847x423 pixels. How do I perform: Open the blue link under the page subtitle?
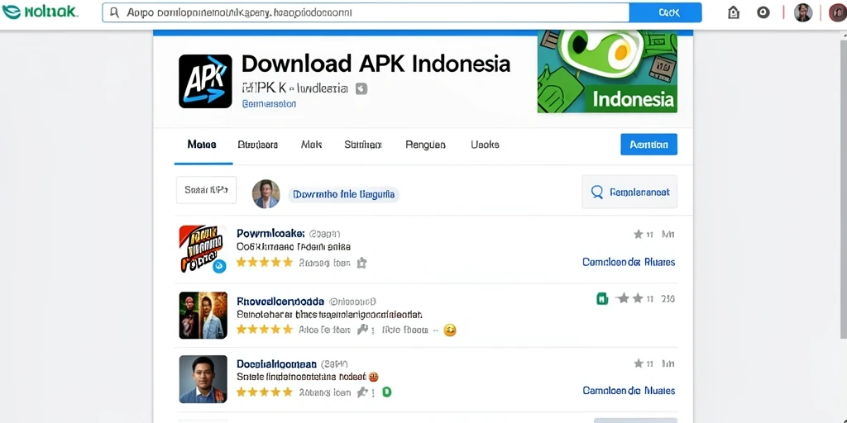click(x=269, y=103)
